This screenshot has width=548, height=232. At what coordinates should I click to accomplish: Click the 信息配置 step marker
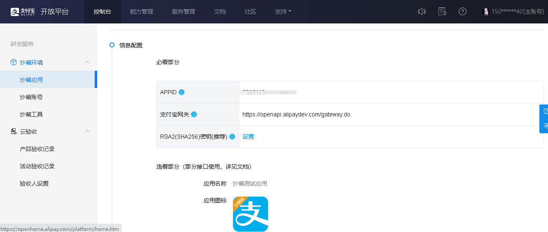[112, 45]
